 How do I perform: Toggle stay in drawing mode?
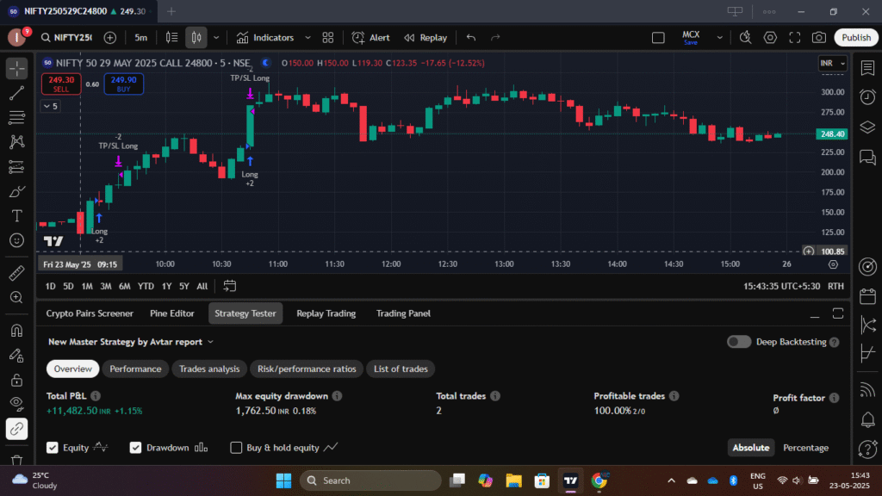click(x=17, y=356)
